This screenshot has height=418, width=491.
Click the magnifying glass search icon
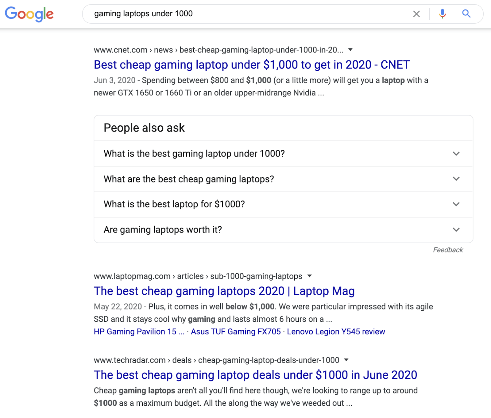[466, 13]
